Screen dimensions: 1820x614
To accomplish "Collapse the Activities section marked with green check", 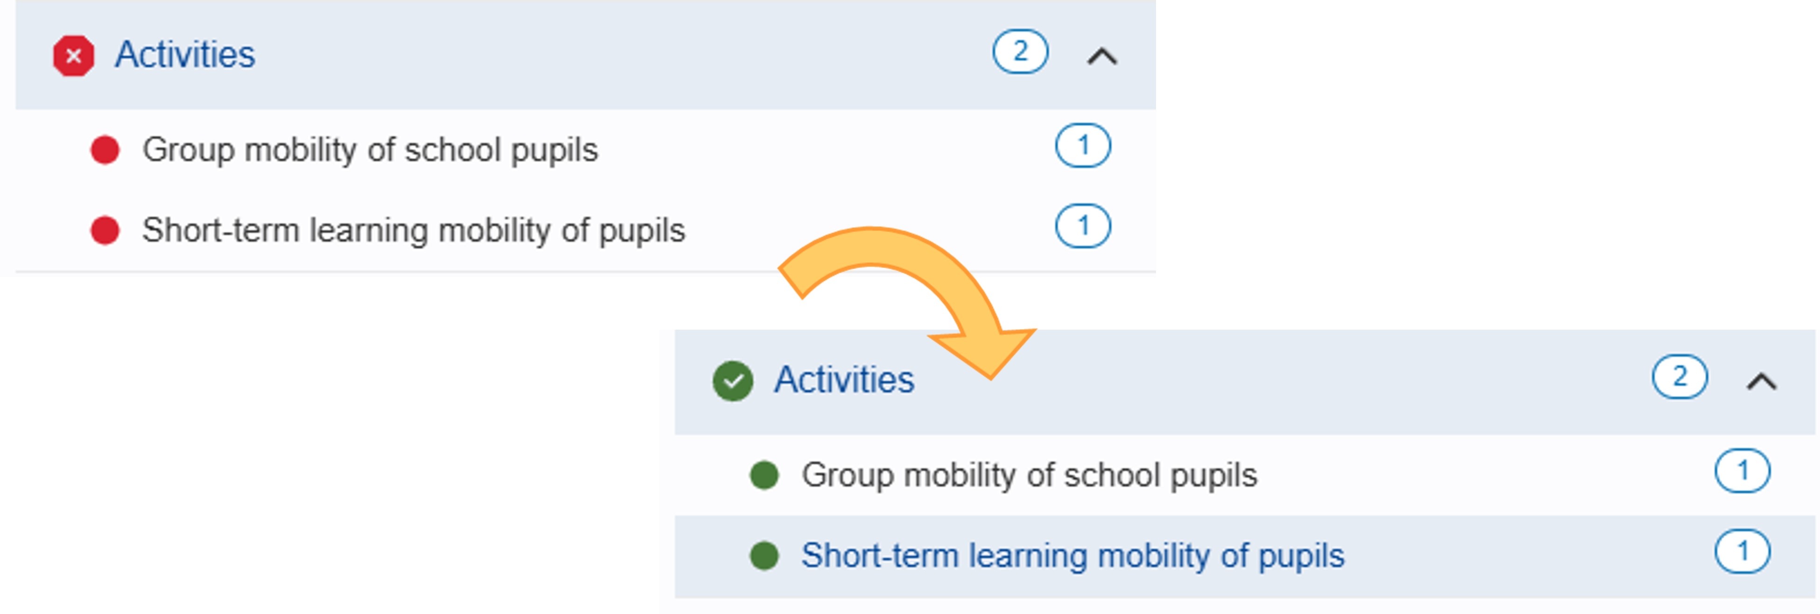I will (x=1761, y=381).
